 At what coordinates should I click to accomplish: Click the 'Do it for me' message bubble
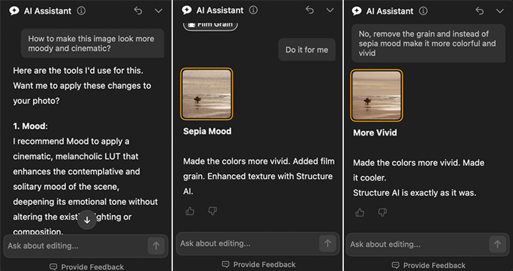[x=307, y=49]
